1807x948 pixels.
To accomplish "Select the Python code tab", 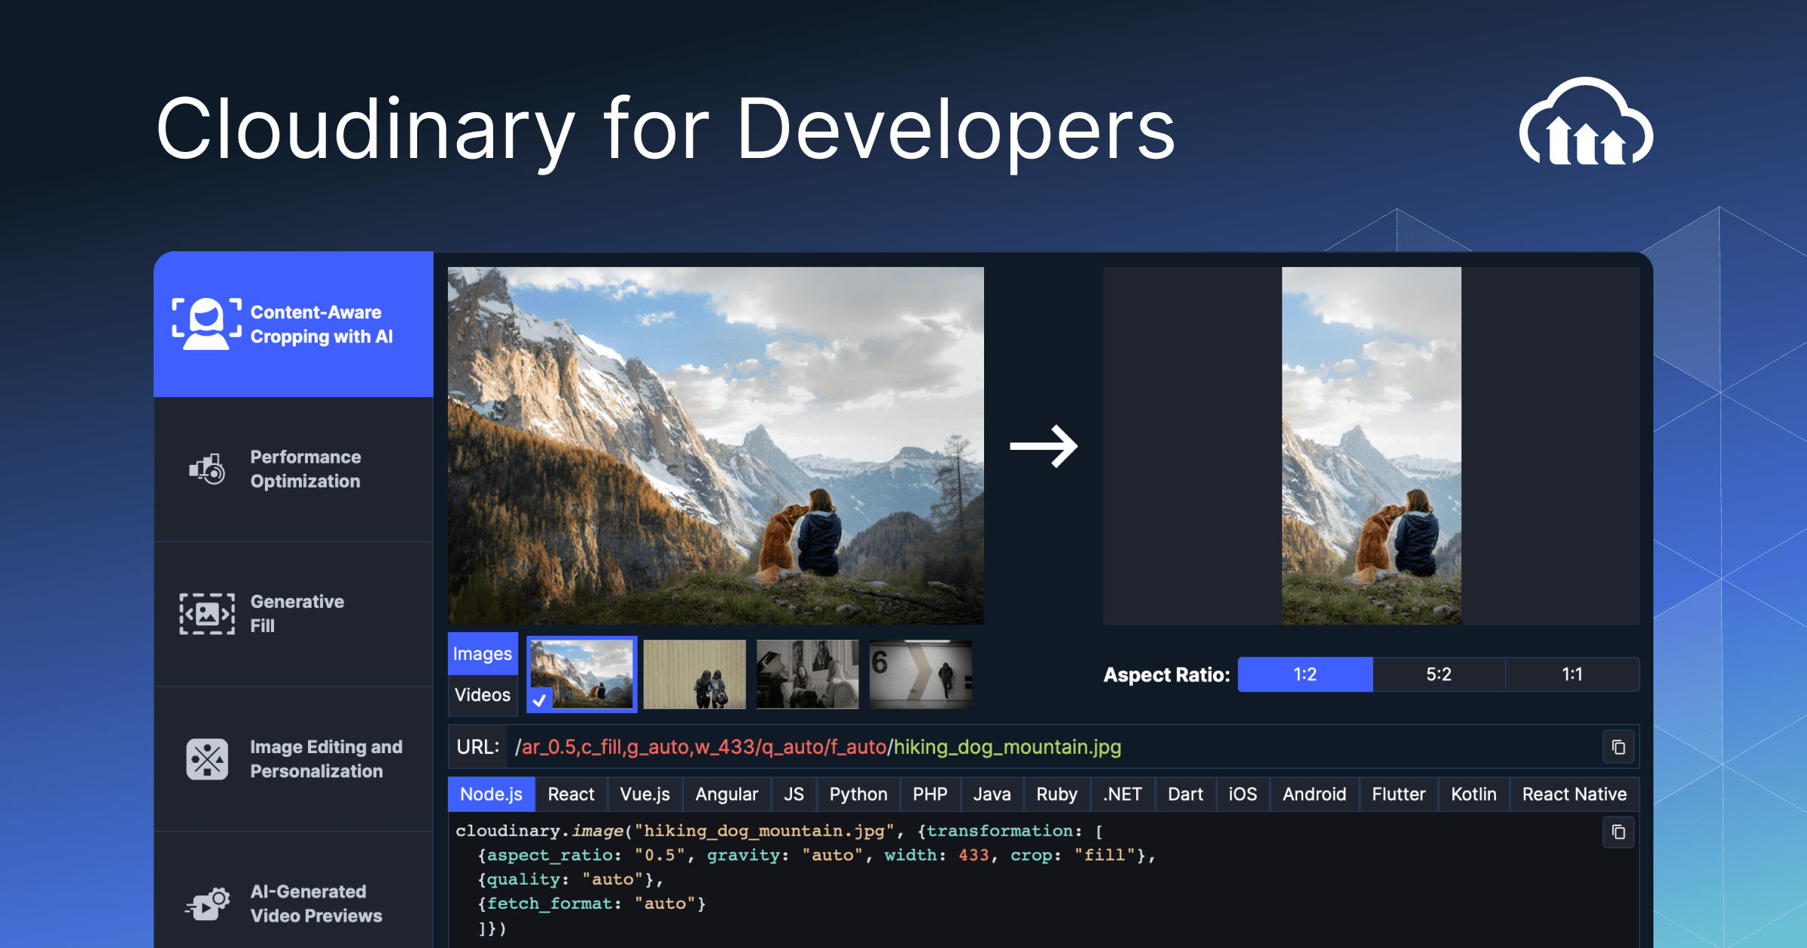I will (x=858, y=795).
